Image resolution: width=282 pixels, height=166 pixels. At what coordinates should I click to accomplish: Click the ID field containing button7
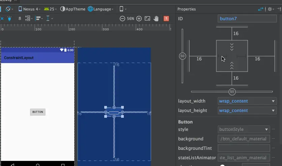[247, 19]
